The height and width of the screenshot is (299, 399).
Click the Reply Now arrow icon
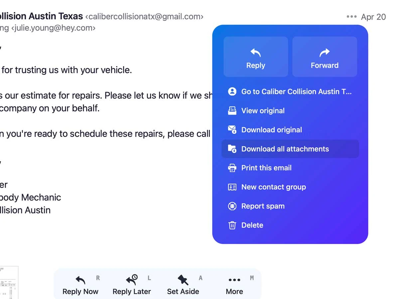click(x=80, y=280)
